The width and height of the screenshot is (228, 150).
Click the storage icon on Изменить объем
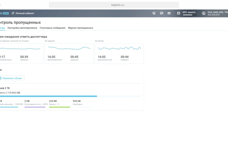coord(0,78)
